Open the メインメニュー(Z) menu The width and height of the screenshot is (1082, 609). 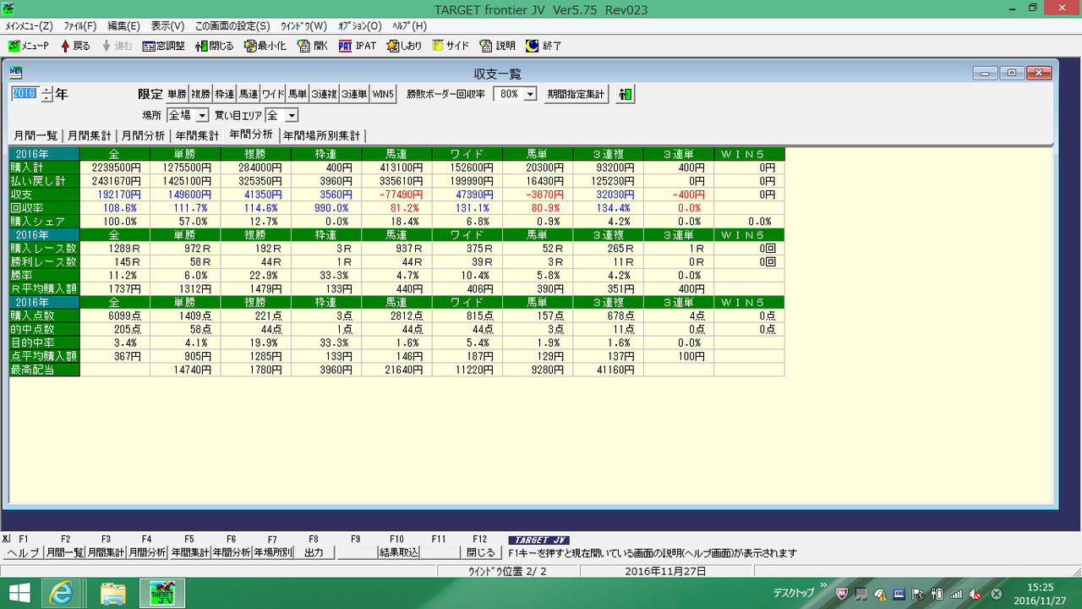click(x=29, y=26)
